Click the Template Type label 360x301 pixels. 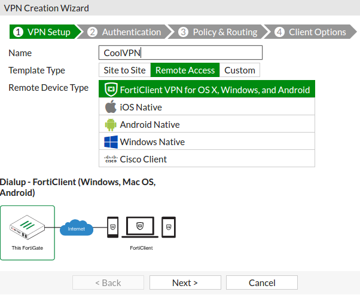pyautogui.click(x=36, y=70)
